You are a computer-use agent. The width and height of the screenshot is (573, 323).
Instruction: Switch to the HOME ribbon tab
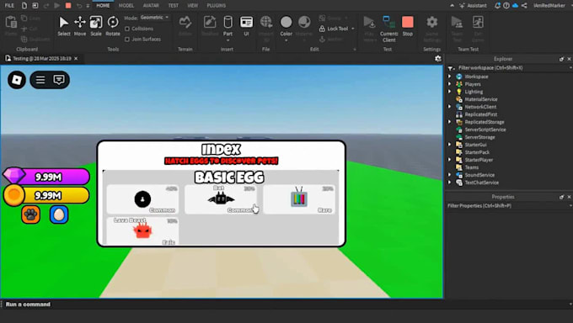pos(103,6)
